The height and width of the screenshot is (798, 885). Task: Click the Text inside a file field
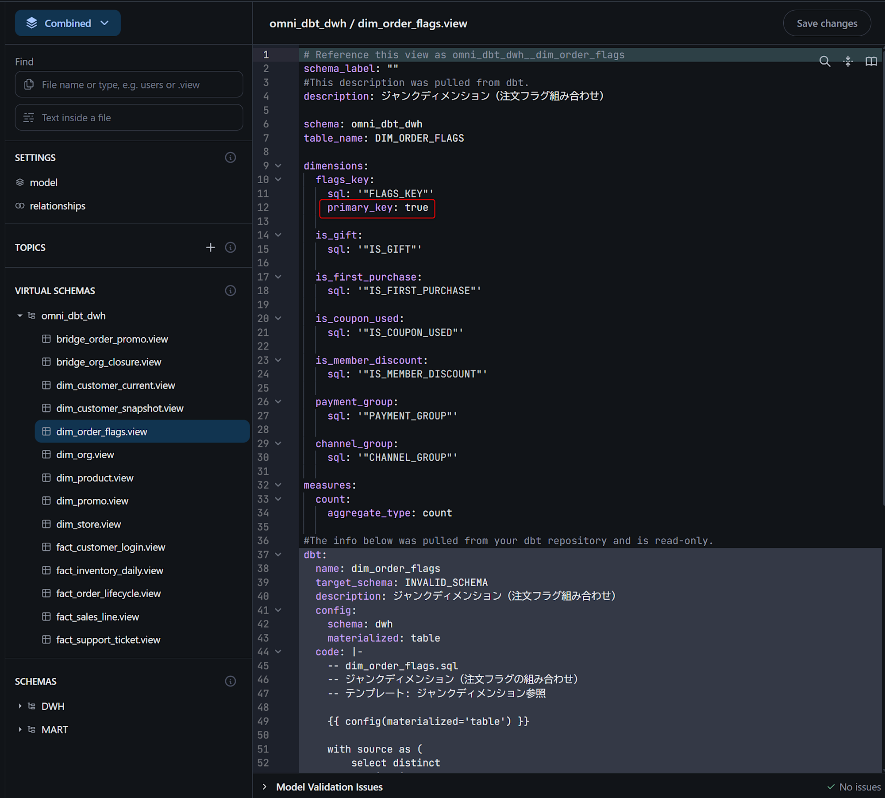point(129,117)
